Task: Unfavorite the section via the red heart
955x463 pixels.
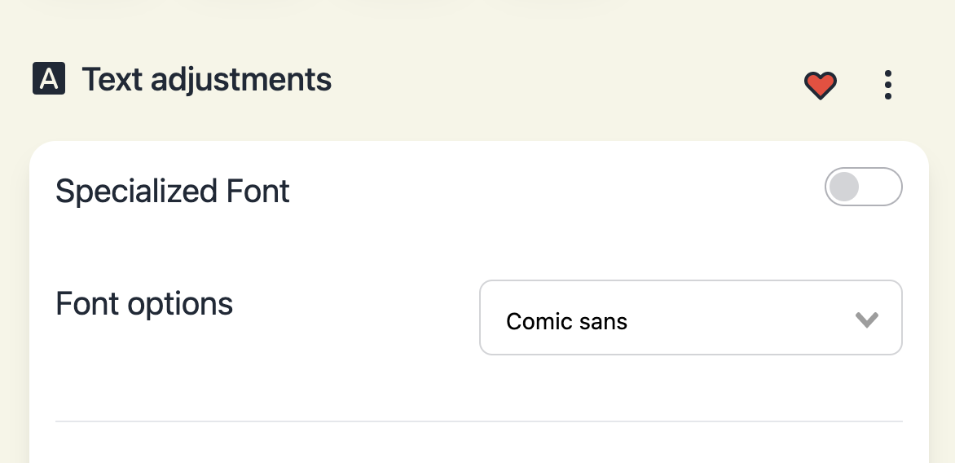Action: pyautogui.click(x=821, y=86)
